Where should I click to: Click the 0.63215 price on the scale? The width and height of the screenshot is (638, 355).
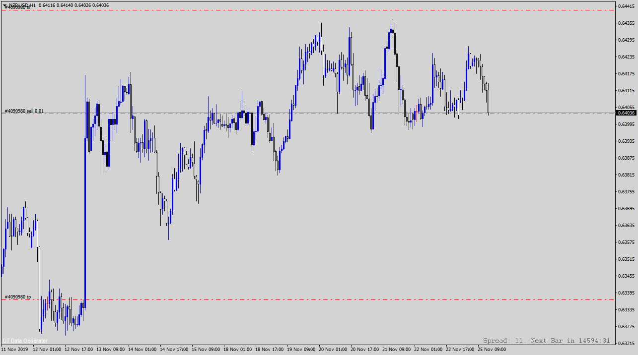(x=627, y=343)
